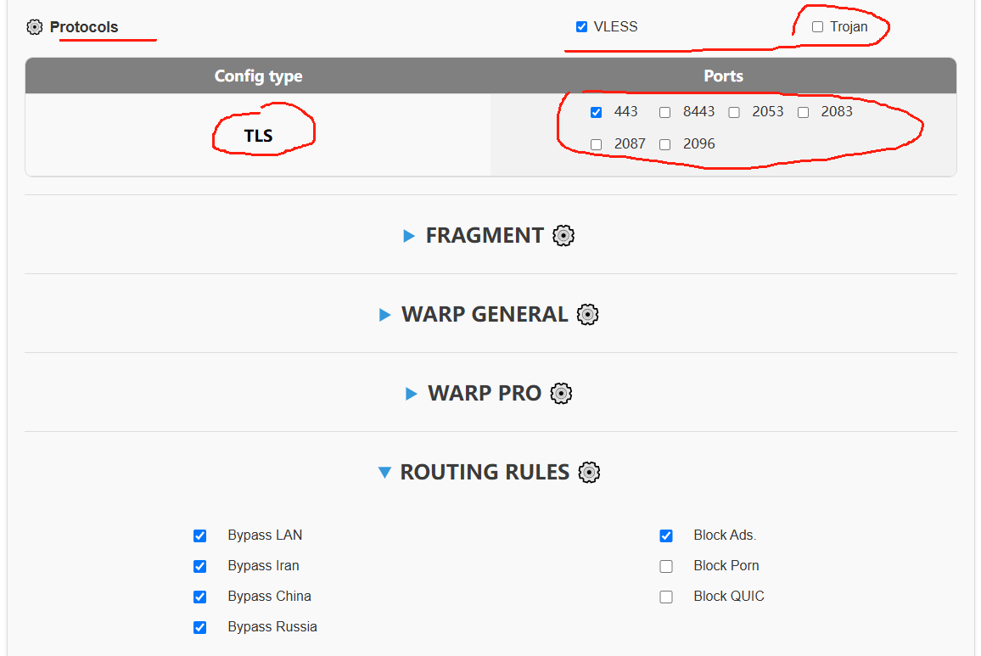This screenshot has height=656, width=981.
Task: Click the gear icon next to WARP PRO
Action: click(561, 394)
